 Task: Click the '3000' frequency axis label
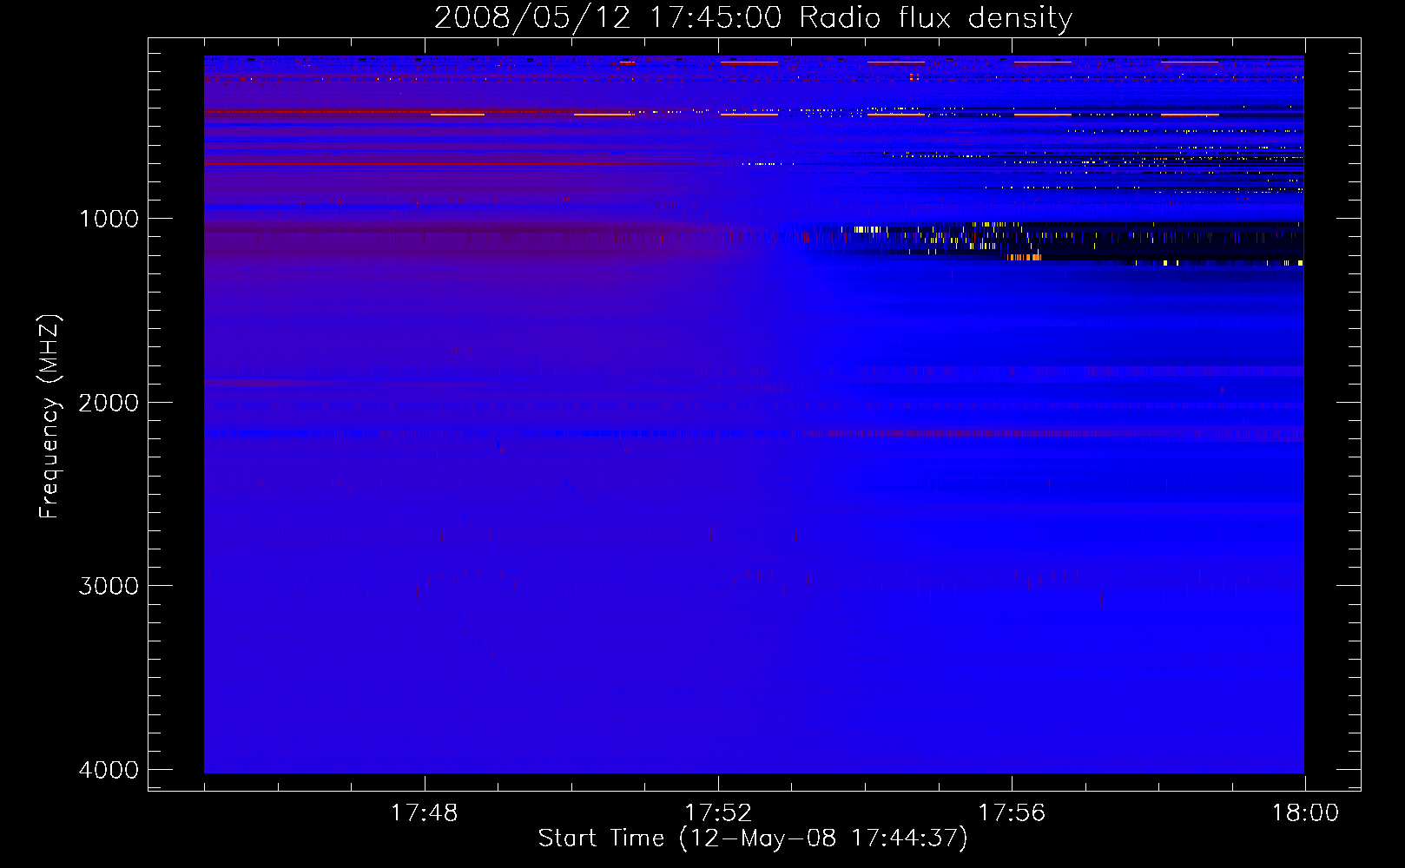[109, 586]
